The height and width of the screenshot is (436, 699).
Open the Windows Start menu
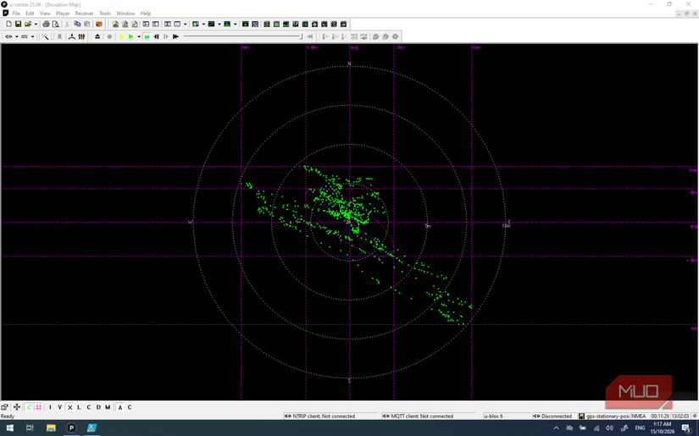[x=9, y=428]
